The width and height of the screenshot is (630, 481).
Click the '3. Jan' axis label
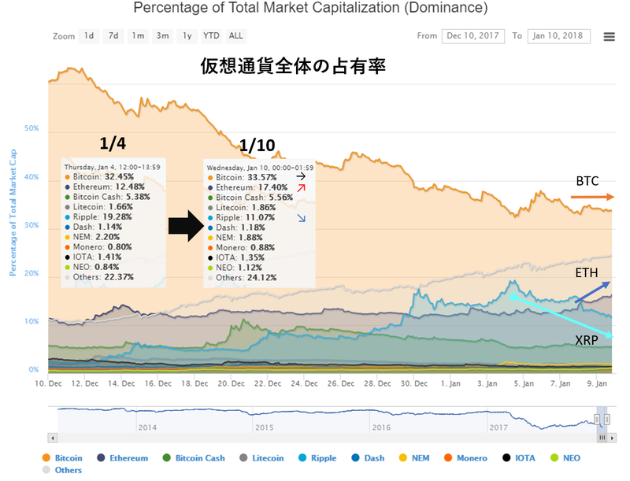[487, 384]
